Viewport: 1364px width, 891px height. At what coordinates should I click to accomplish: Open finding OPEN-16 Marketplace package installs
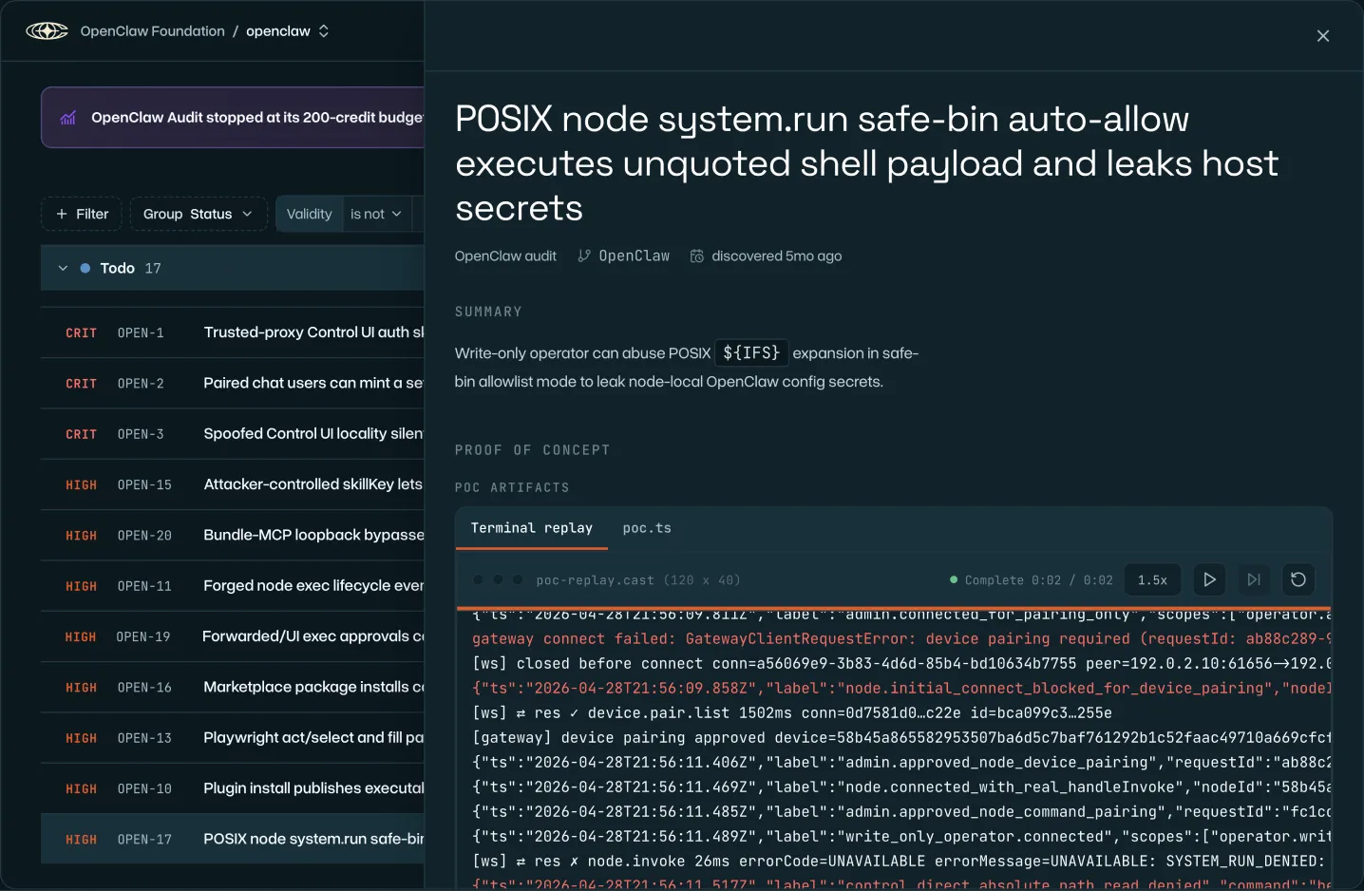tap(233, 687)
